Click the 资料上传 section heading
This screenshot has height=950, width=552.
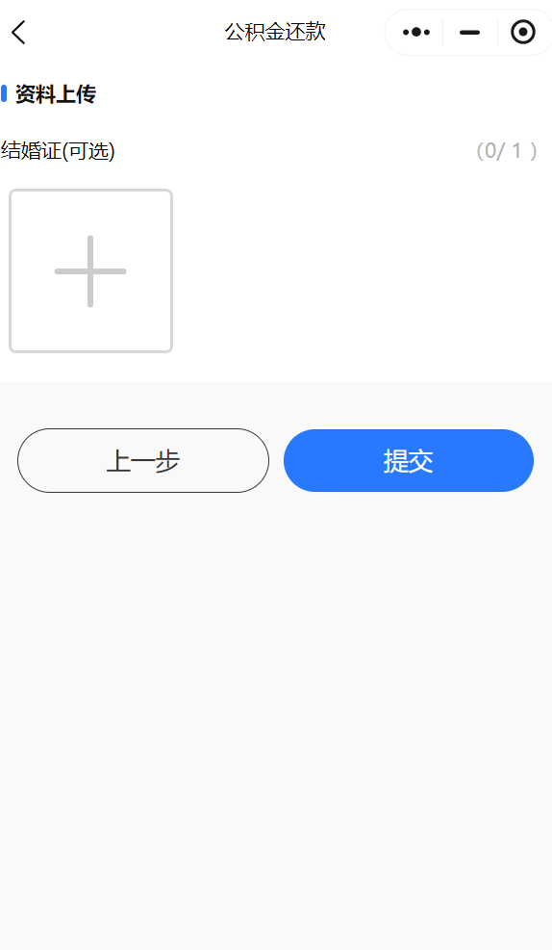coord(56,94)
